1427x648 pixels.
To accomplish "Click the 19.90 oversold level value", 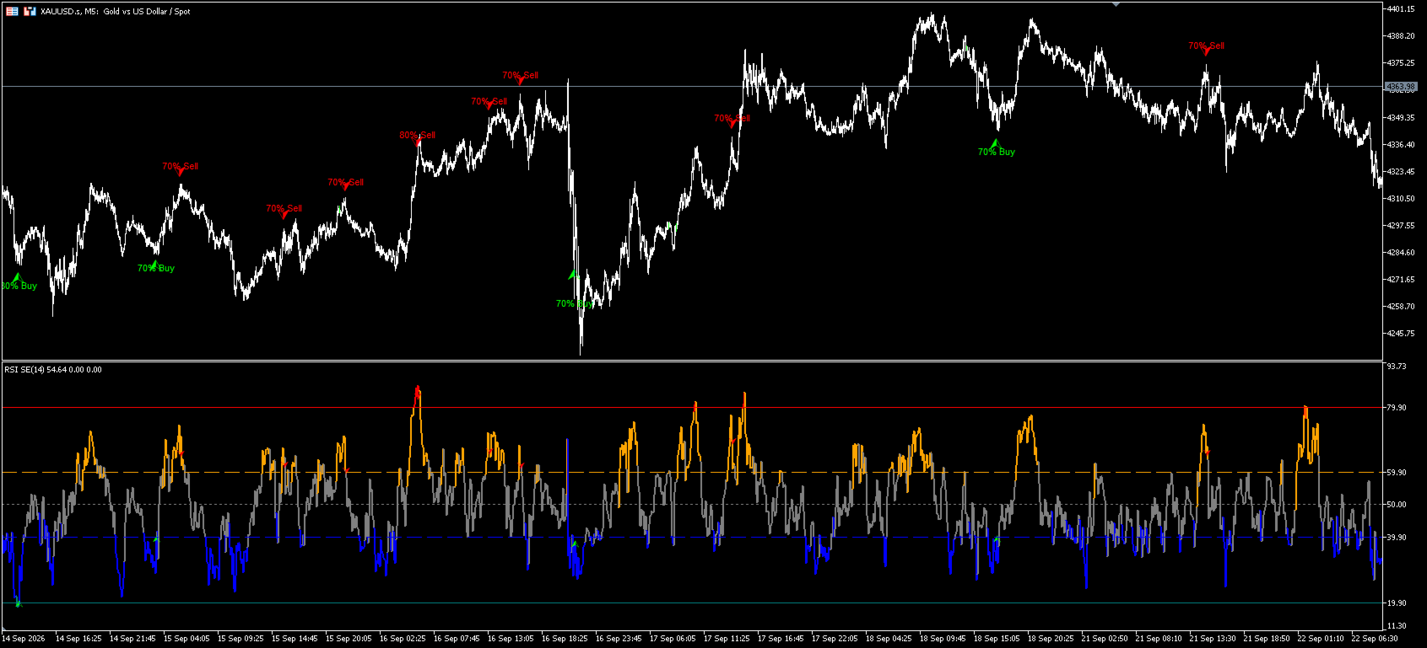I will [x=1397, y=603].
